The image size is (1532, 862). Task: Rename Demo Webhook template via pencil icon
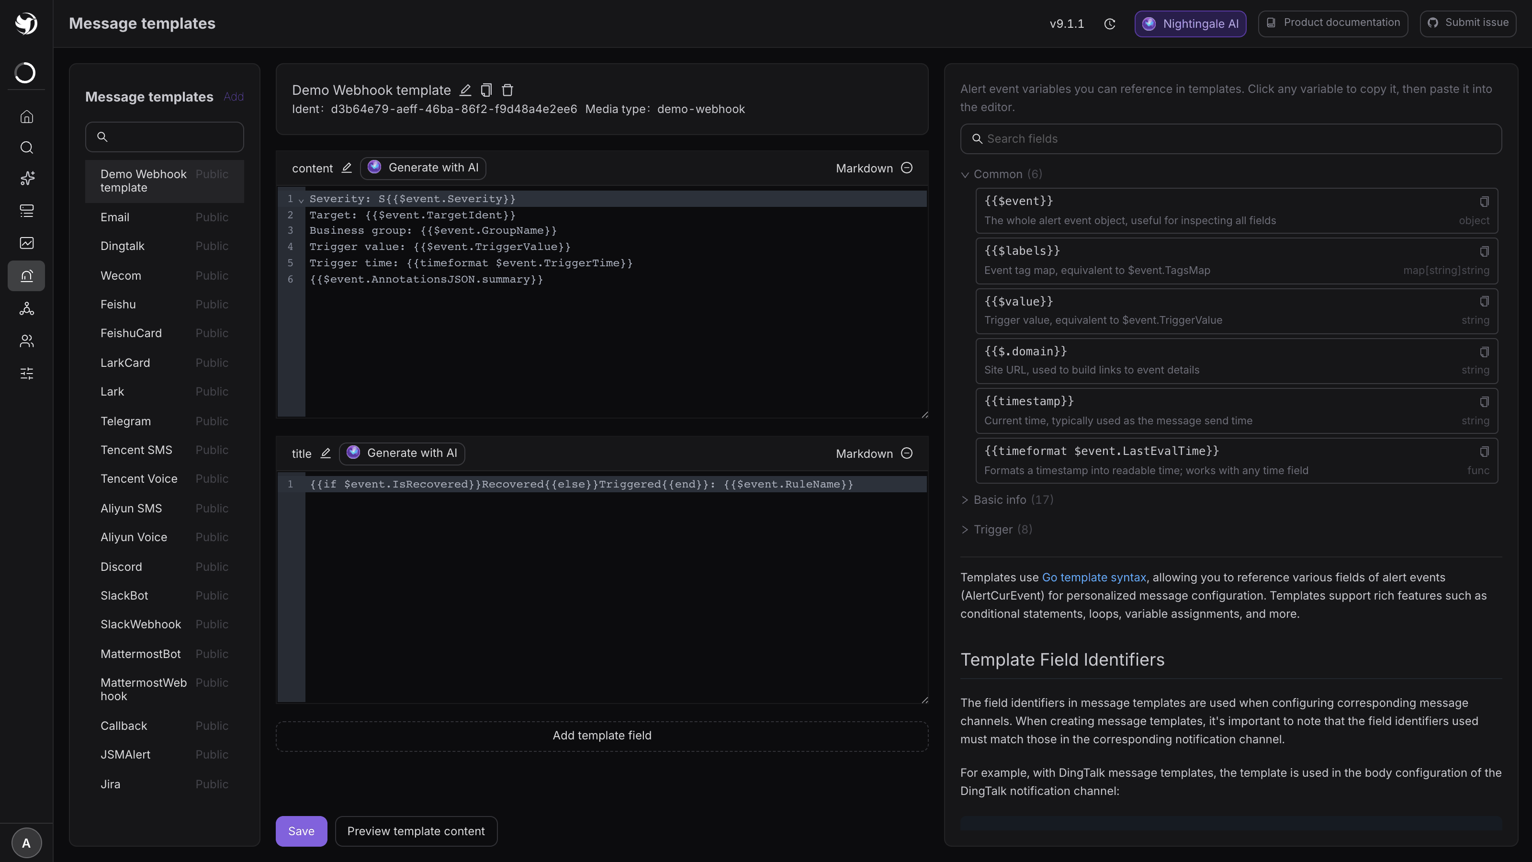tap(465, 91)
